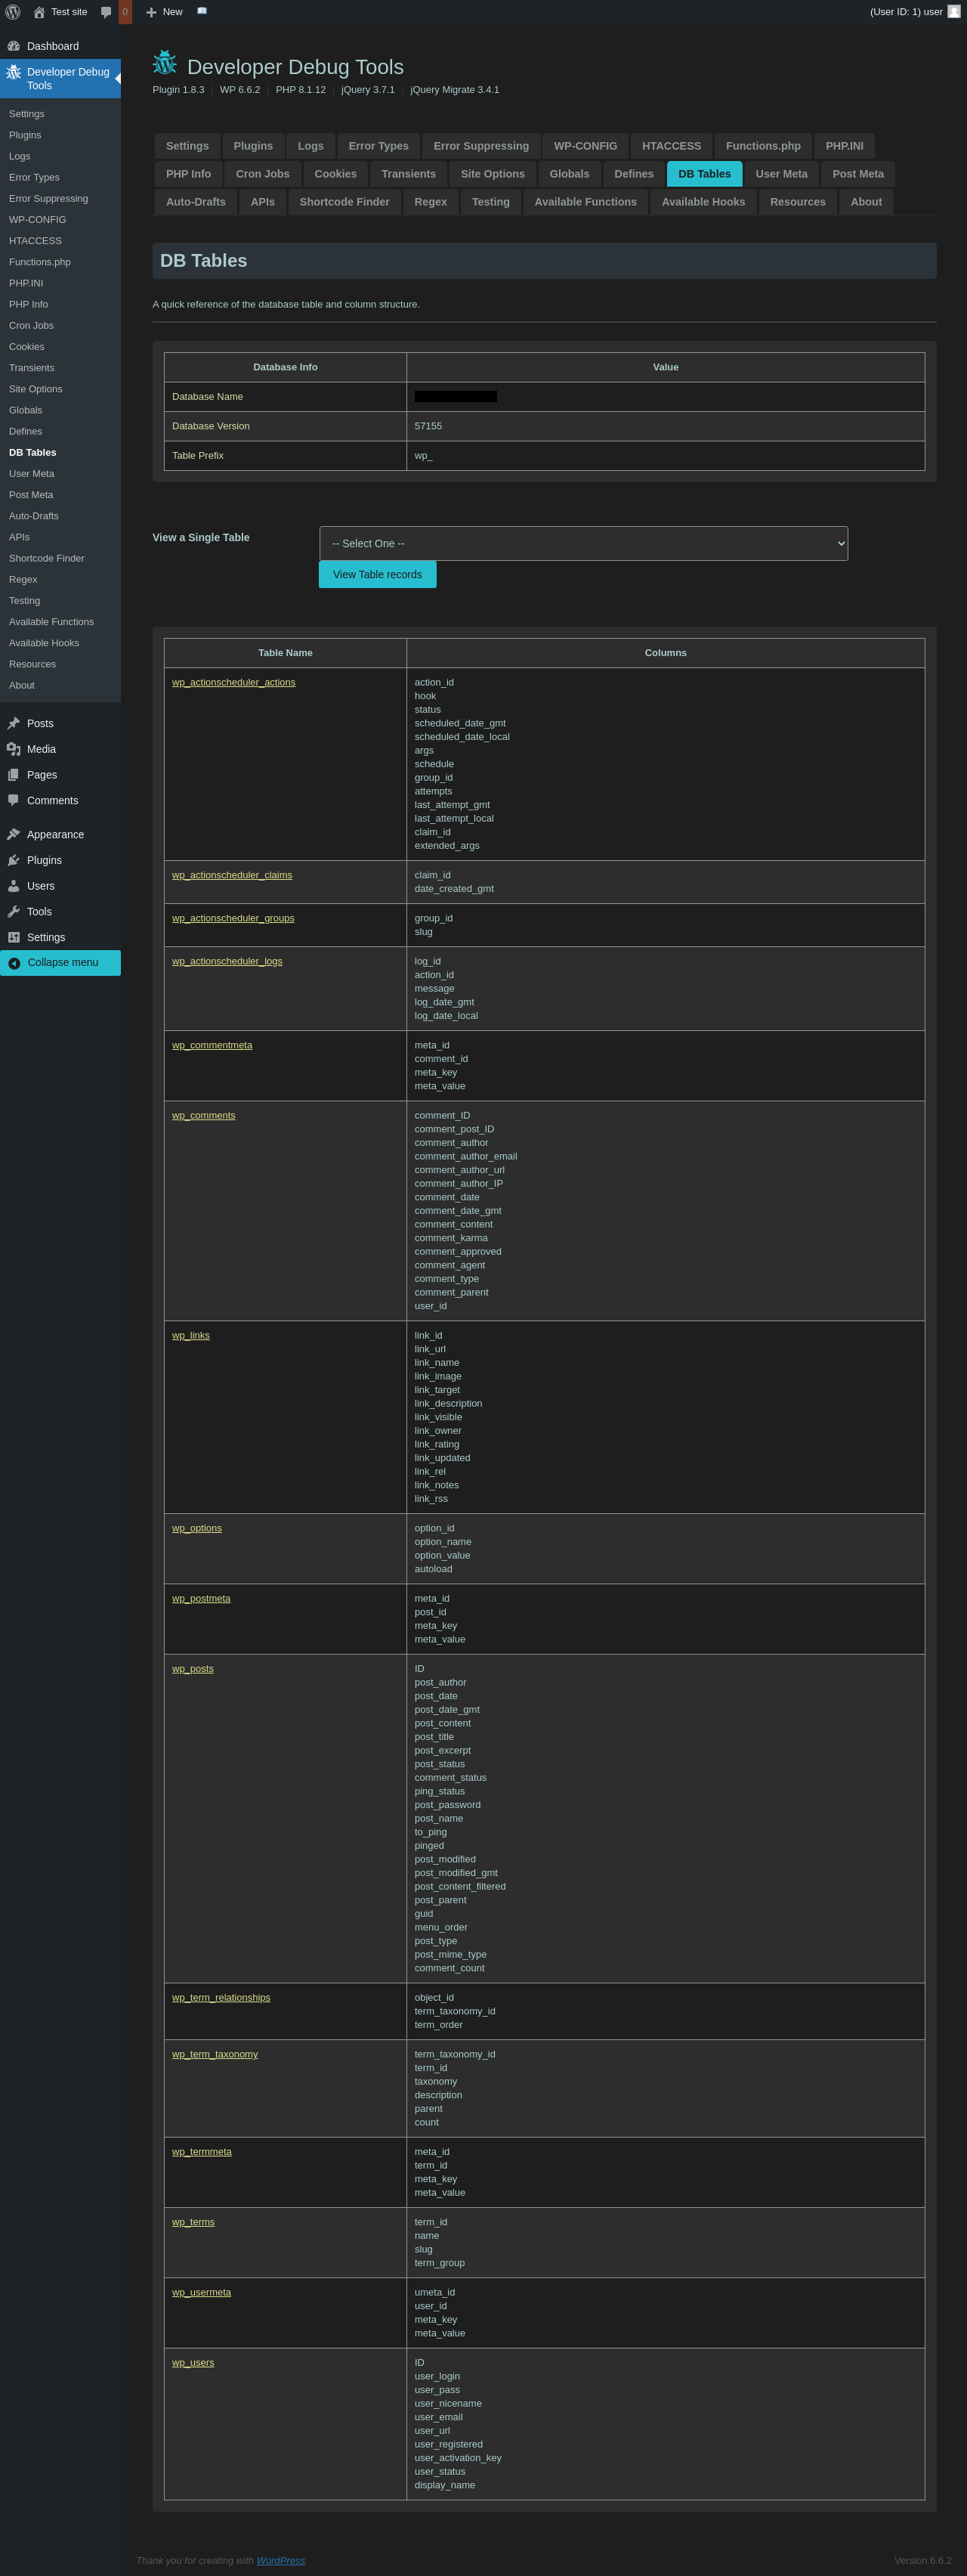The height and width of the screenshot is (2576, 967).
Task: Open the Available Hooks tab
Action: [703, 202]
